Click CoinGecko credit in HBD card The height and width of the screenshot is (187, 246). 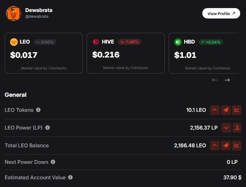coord(208,68)
